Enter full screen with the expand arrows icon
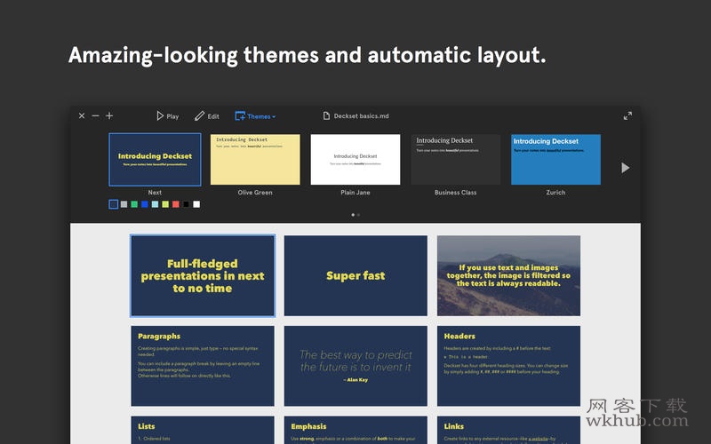Screen dimensions: 711x444 627,116
